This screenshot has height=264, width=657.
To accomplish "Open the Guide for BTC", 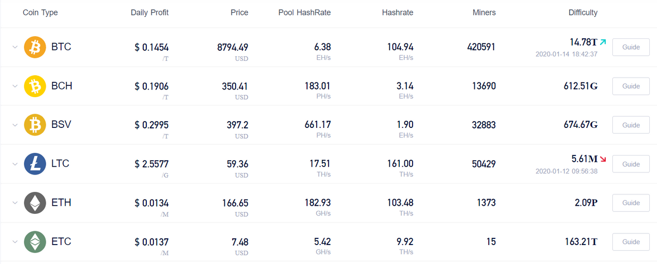I will click(x=631, y=47).
